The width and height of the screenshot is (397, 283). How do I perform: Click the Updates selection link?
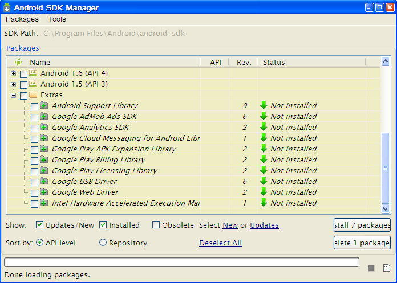click(x=264, y=225)
